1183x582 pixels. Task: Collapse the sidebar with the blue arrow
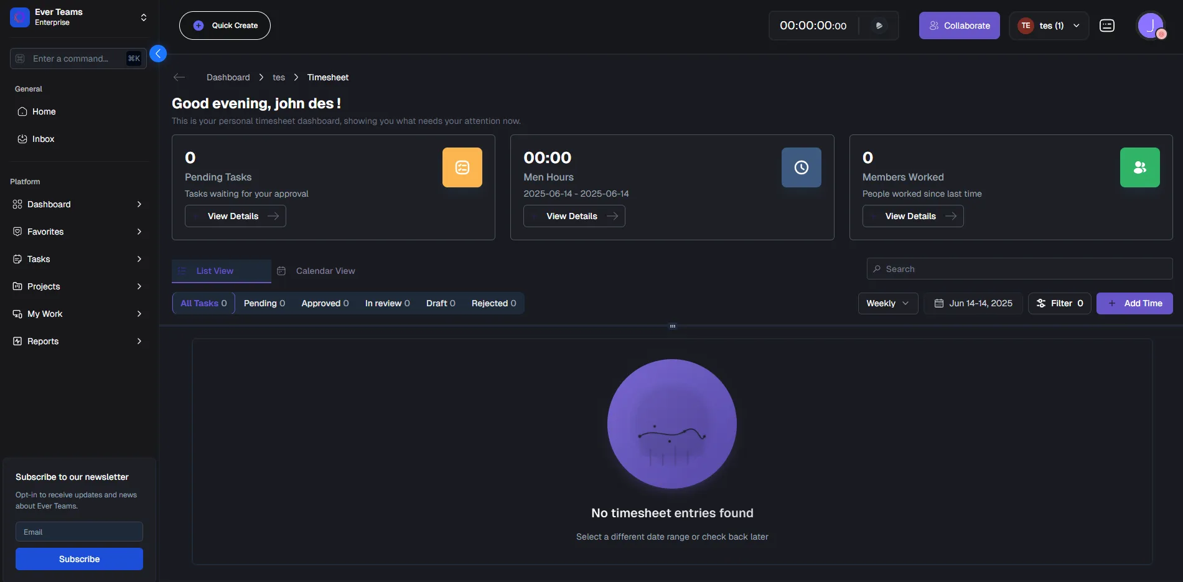pyautogui.click(x=158, y=54)
